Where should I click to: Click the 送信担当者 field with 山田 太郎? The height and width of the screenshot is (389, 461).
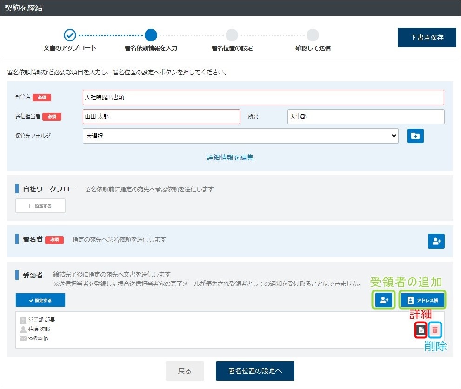tap(161, 117)
